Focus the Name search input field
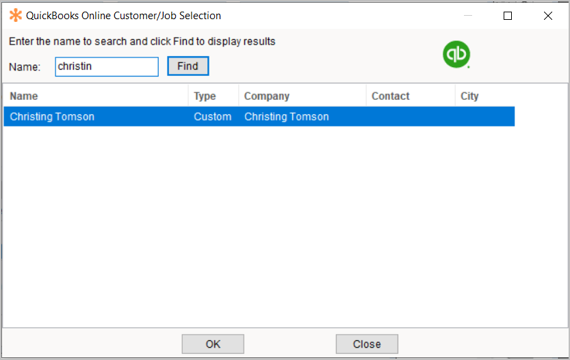 point(107,66)
